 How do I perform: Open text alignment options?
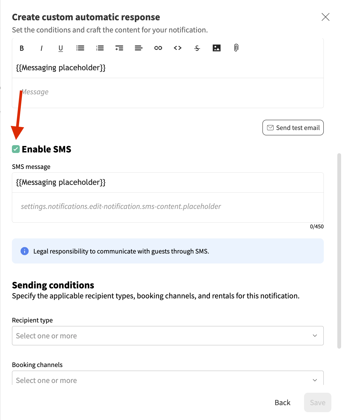coord(138,48)
